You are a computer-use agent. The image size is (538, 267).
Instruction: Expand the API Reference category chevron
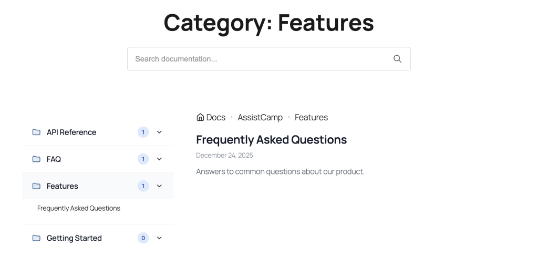160,132
